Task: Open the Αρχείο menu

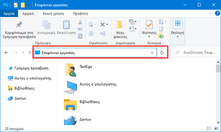Action: click(x=9, y=14)
